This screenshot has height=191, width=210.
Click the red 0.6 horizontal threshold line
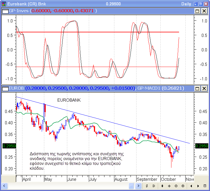85,32
